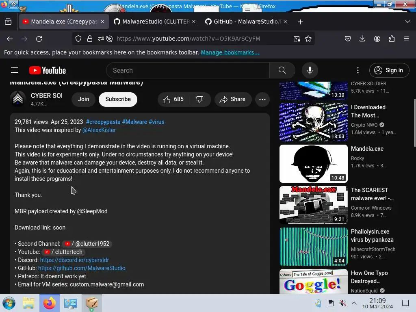Viewport: 416px width, 312px height.
Task: Open Goggle typo video thumbnail
Action: click(x=314, y=282)
